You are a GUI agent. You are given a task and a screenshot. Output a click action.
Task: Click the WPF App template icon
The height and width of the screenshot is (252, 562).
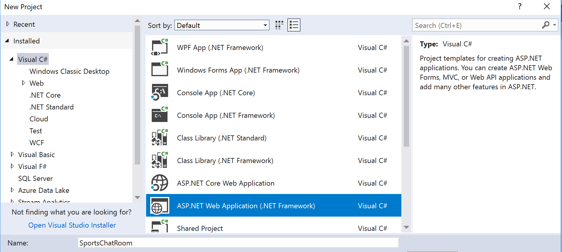pyautogui.click(x=160, y=48)
